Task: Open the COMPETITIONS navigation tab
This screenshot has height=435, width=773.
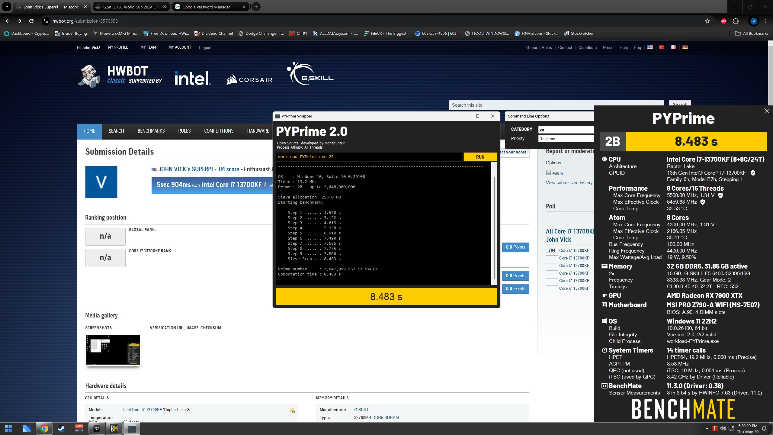Action: coord(219,131)
